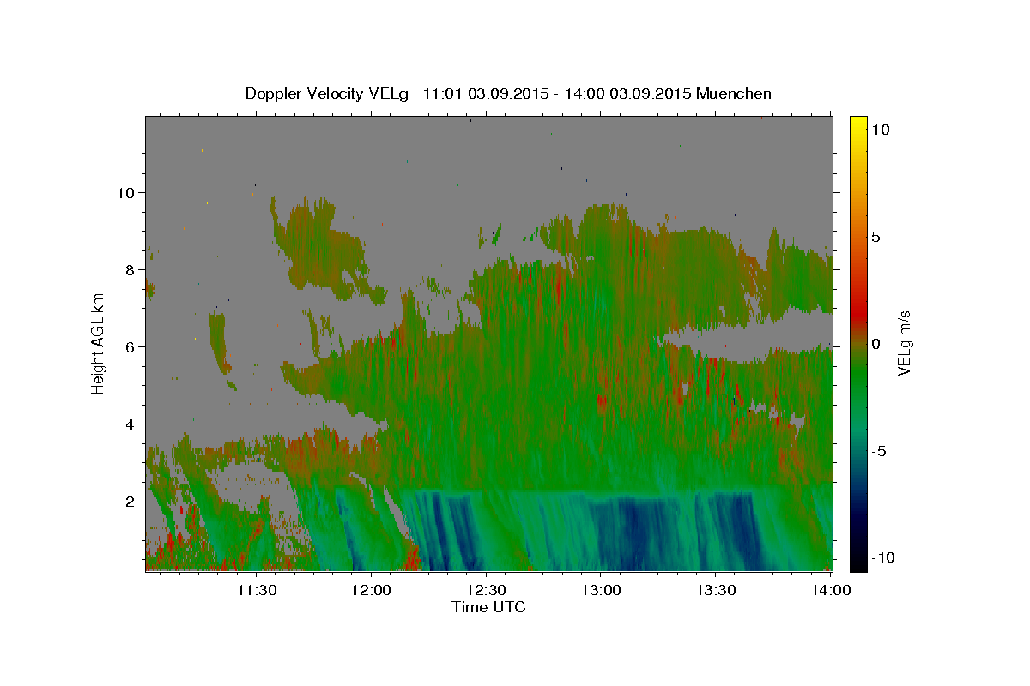Click the colorbar tick label 0
The image size is (1030, 686).
click(x=876, y=343)
